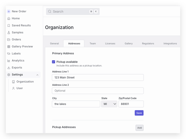Click Address Line 1 field
186x139 pixels.
coord(98,78)
